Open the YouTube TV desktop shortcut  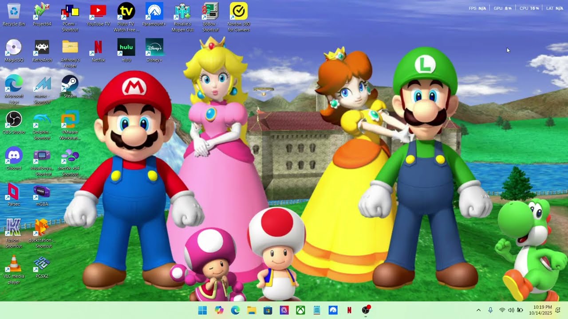point(98,15)
